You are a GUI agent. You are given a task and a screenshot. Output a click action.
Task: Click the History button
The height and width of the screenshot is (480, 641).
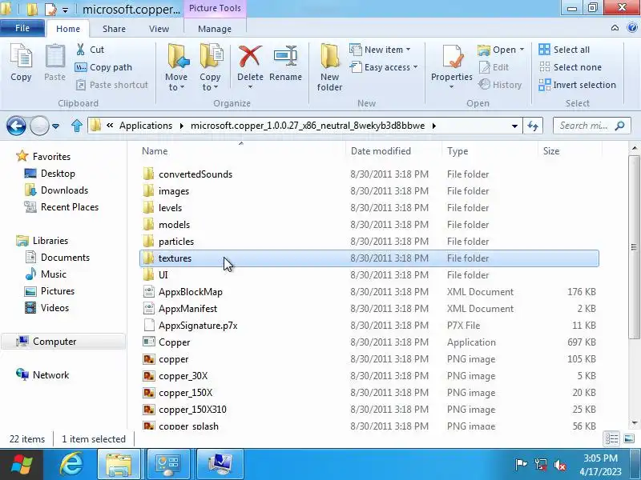coord(500,85)
